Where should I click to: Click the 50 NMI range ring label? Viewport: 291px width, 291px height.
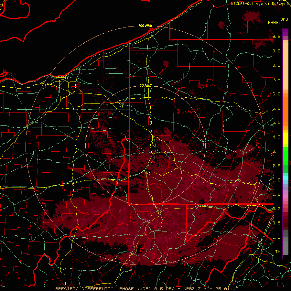[x=145, y=86]
